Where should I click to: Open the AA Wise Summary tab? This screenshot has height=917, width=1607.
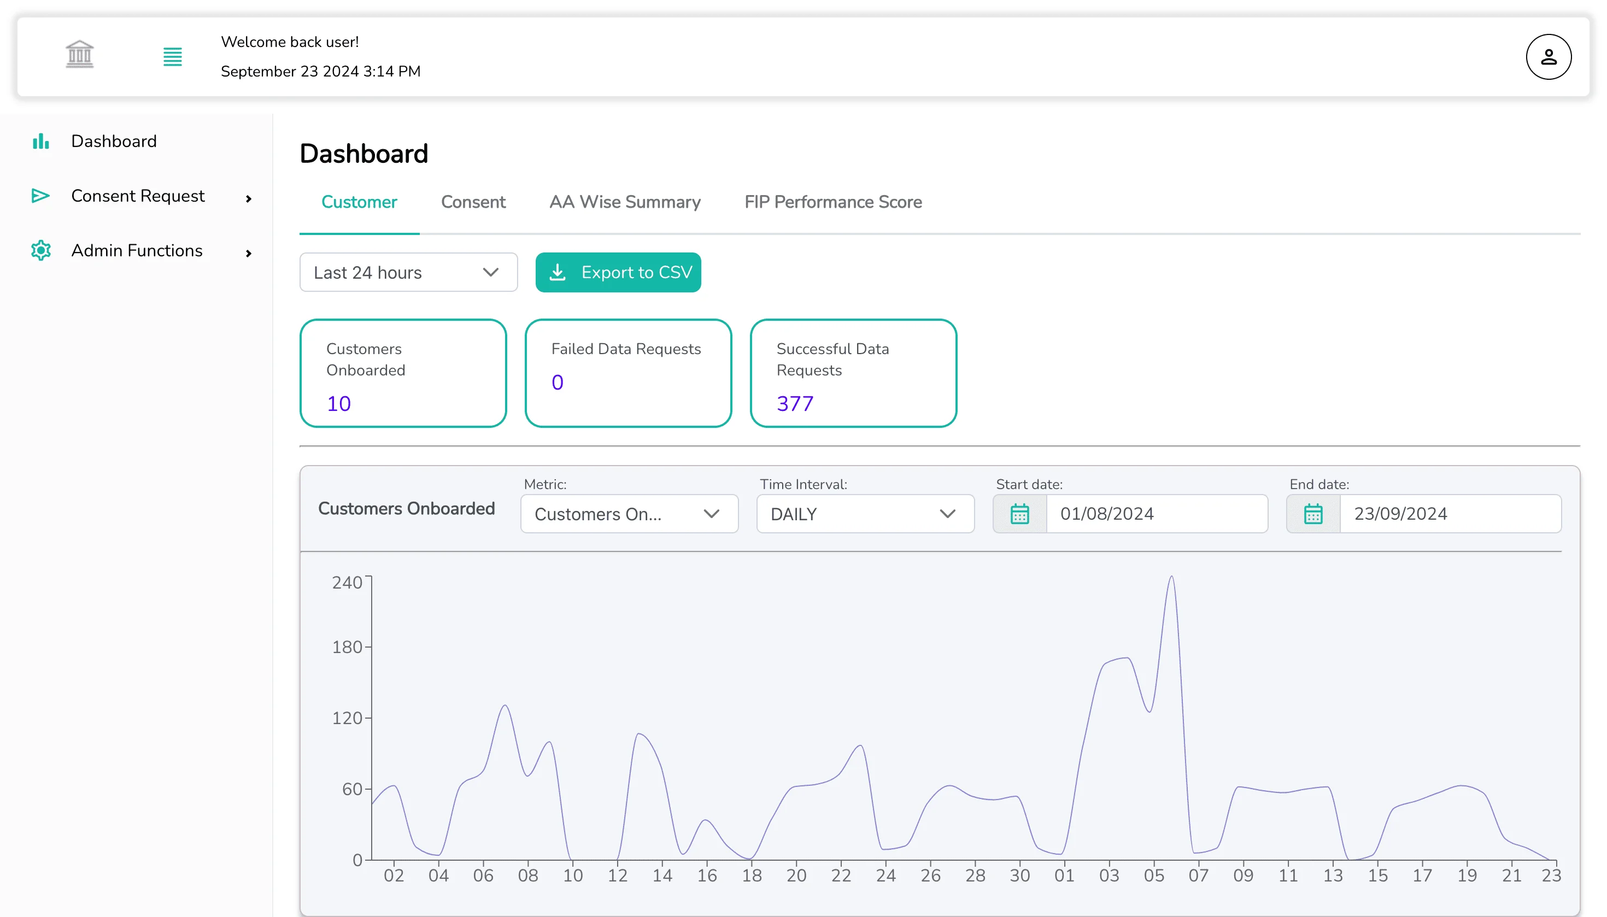[625, 202]
